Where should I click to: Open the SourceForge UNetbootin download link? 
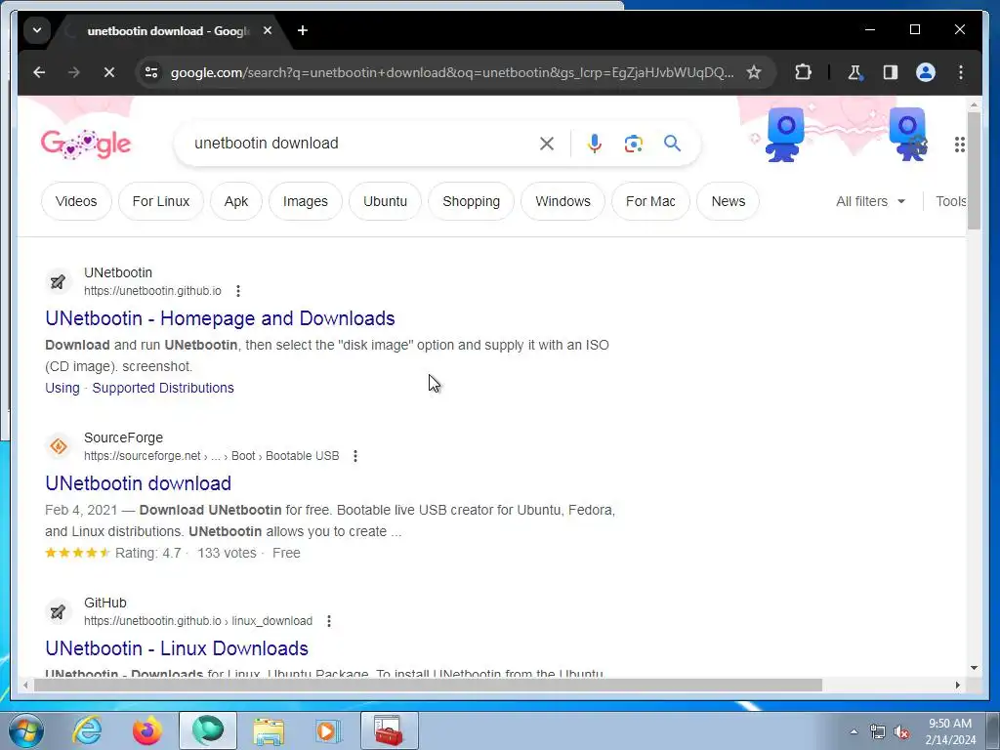click(x=138, y=483)
